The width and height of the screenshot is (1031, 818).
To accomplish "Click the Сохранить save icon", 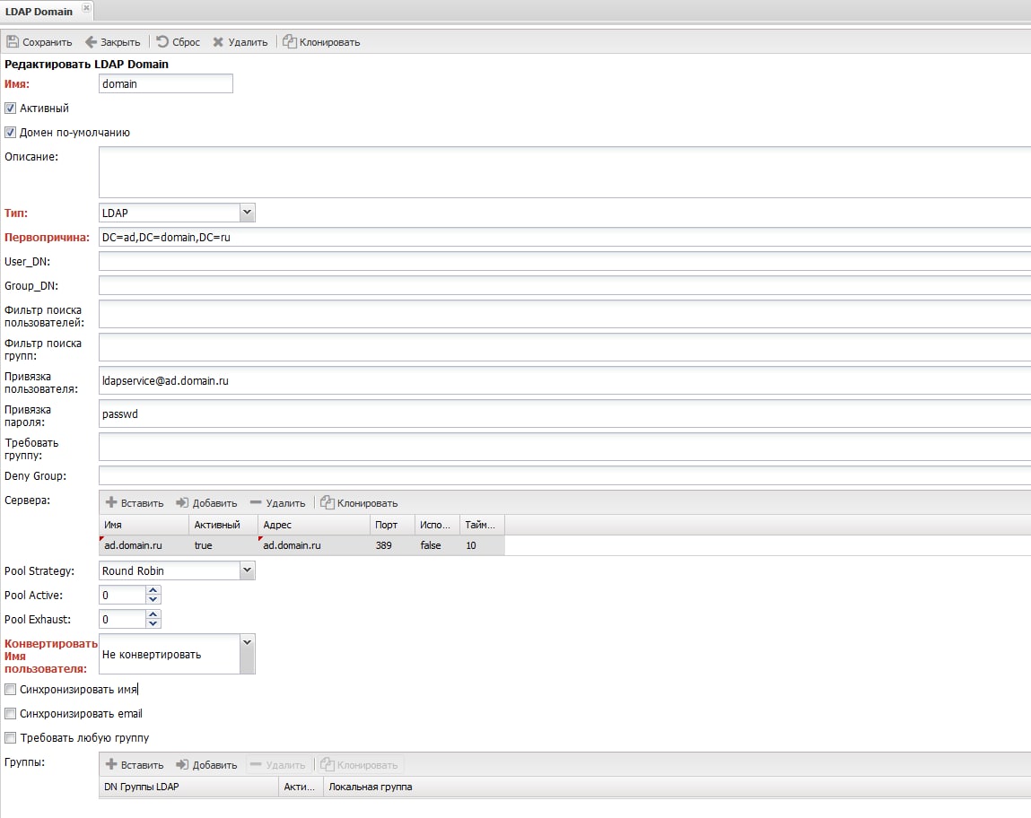I will pyautogui.click(x=13, y=42).
